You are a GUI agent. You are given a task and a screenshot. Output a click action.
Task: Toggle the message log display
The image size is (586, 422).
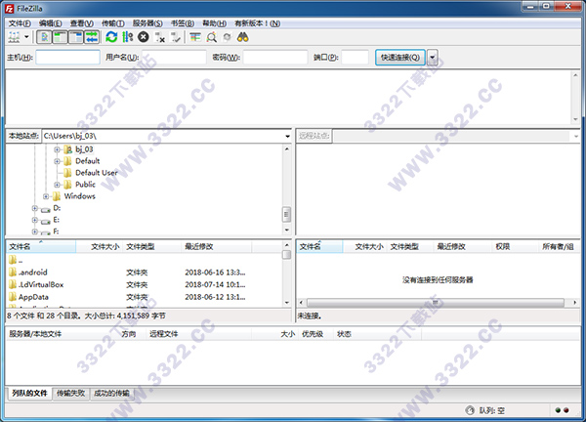[x=45, y=37]
